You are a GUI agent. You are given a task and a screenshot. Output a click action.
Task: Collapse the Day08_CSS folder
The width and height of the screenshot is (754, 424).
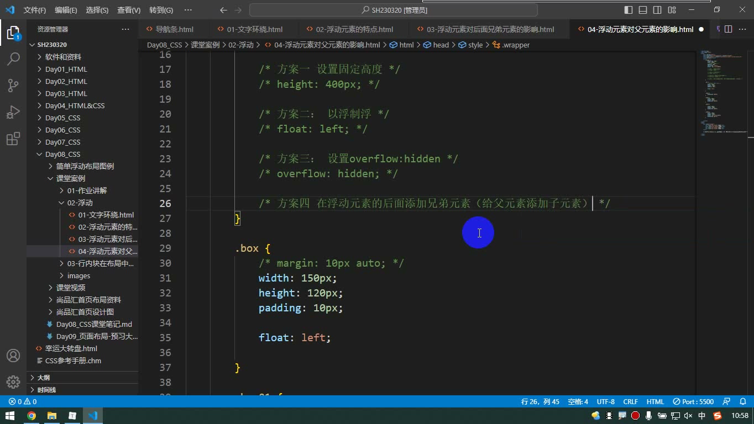tap(82, 154)
